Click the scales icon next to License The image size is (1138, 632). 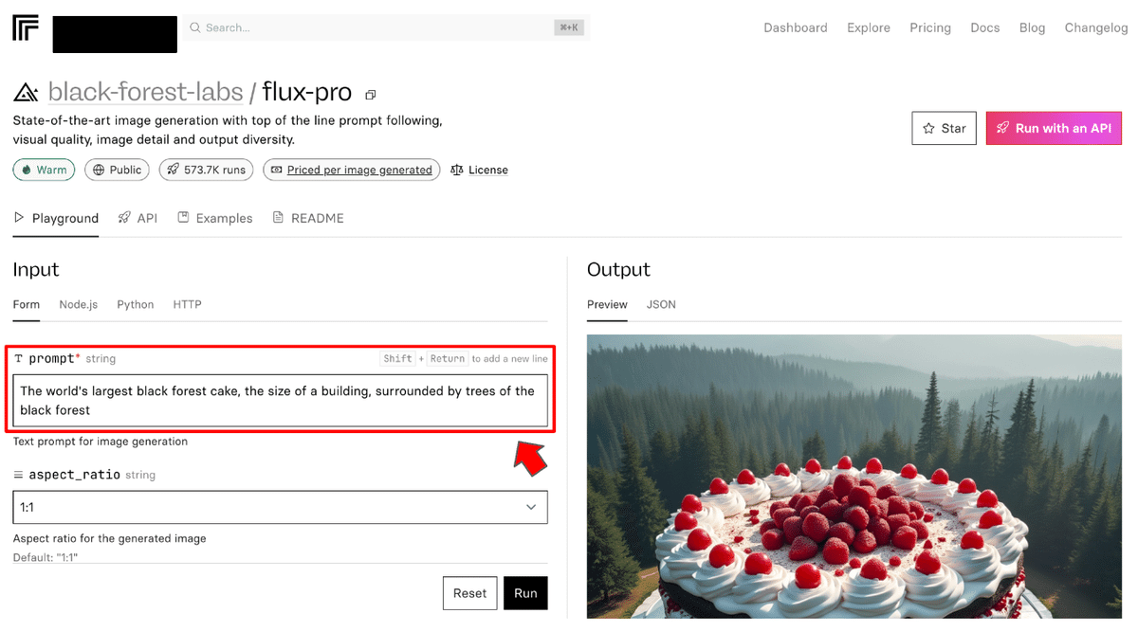coord(457,170)
